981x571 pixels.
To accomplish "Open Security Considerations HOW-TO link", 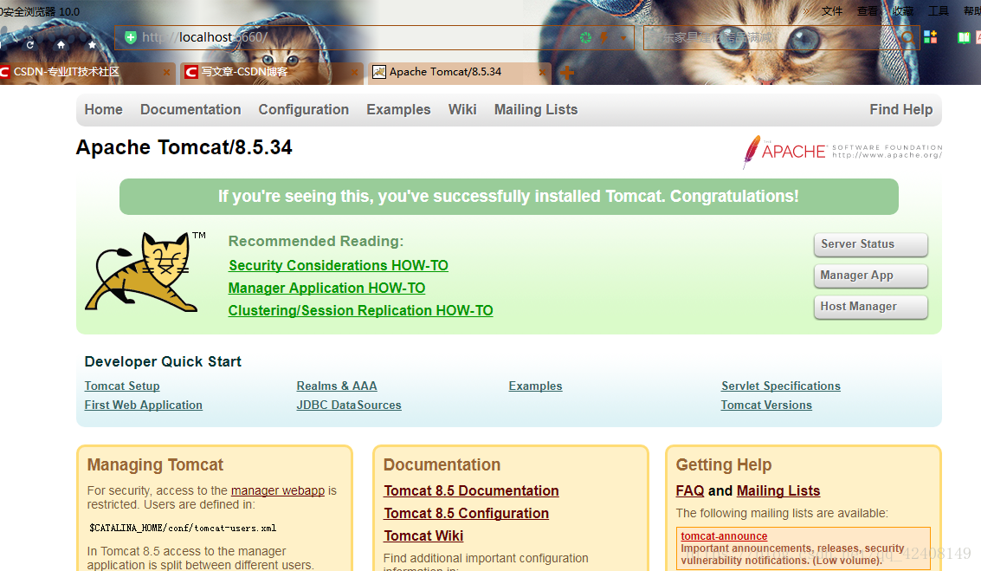I will coord(339,265).
